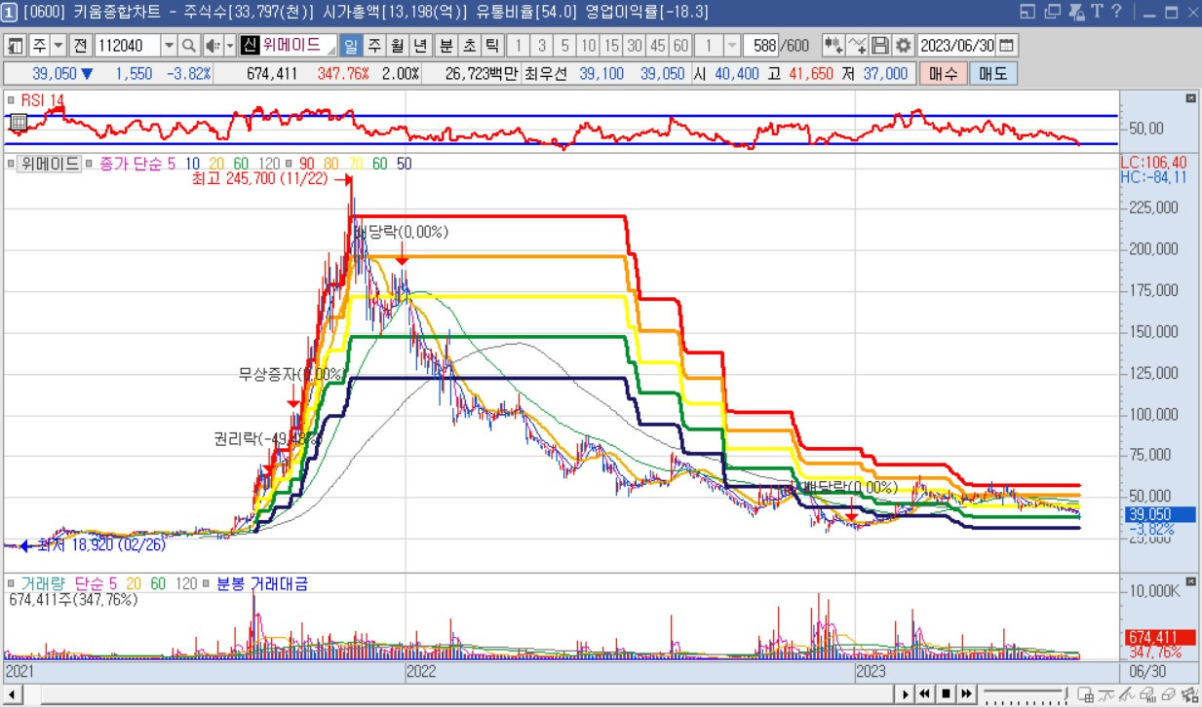1202x708 pixels.
Task: Expand the stock code history dropdown
Action: [x=169, y=46]
